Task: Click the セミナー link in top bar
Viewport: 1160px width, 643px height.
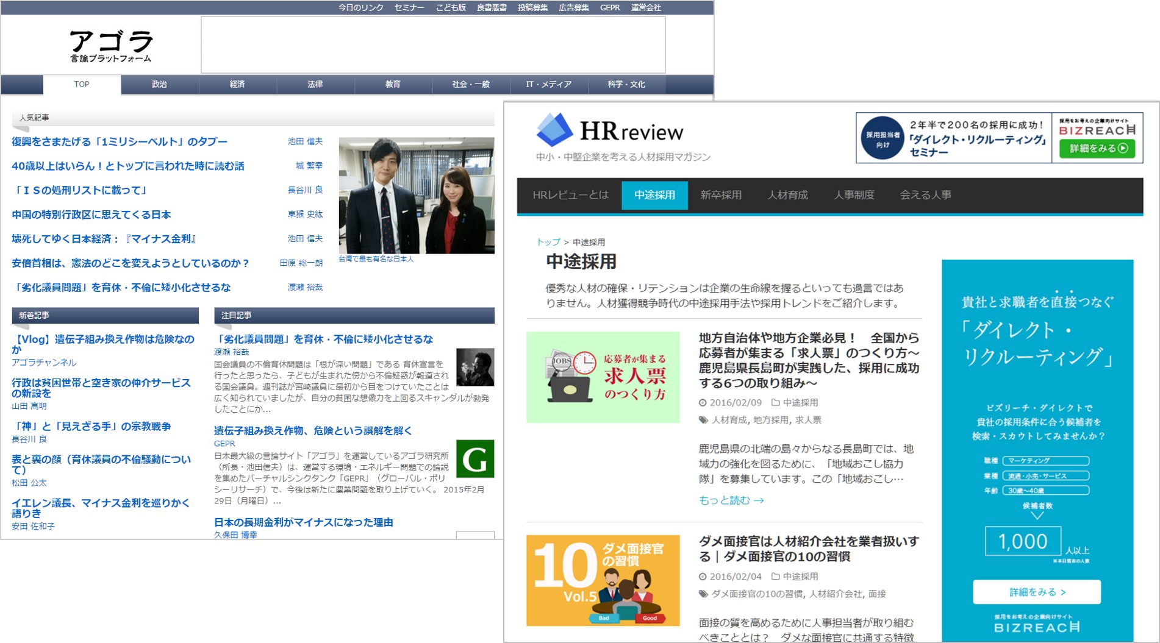Action: tap(409, 7)
